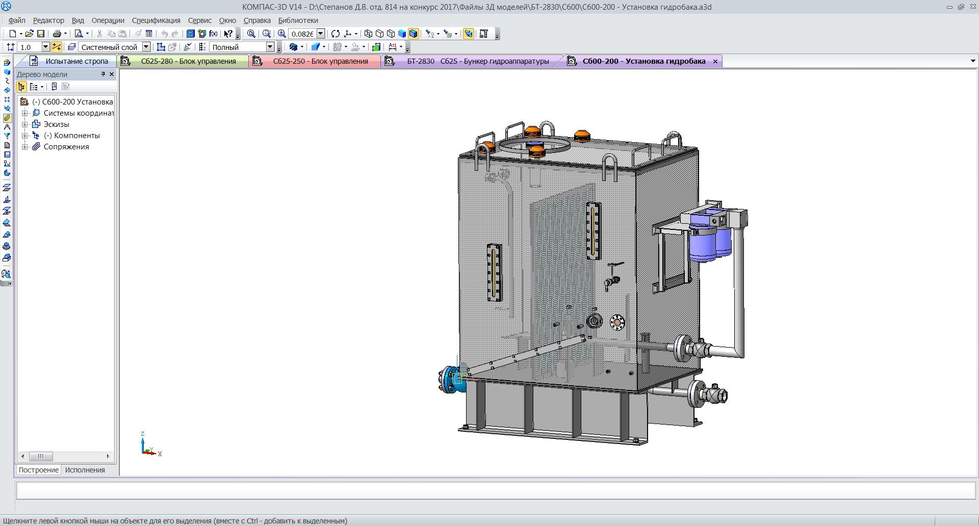Image resolution: width=979 pixels, height=526 pixels.
Task: Click the zoom scale value field
Action: click(x=302, y=34)
